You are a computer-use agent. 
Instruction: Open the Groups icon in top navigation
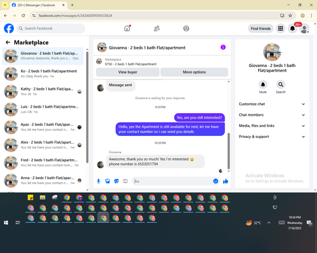(186, 28)
